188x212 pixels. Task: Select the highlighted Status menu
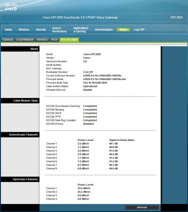[123, 30]
